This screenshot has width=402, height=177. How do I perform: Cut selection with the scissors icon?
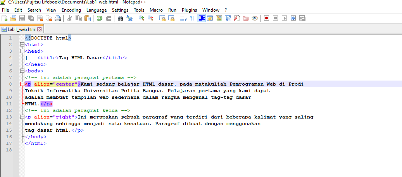(69, 18)
